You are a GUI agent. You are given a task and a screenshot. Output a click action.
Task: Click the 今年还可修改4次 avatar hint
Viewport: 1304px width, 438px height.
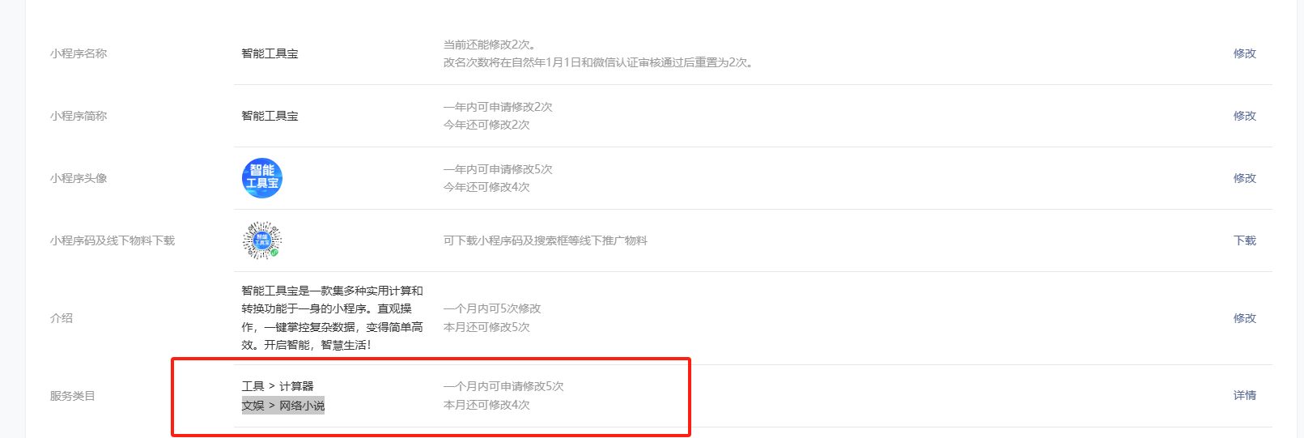486,187
